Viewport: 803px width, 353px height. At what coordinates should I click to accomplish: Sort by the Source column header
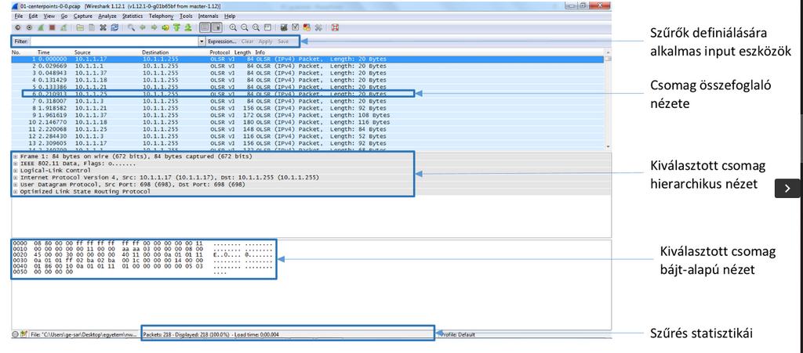[82, 52]
